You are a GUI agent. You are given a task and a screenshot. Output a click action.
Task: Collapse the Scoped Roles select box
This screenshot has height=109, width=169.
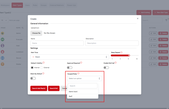[84, 79]
